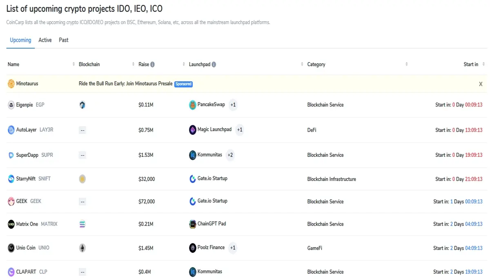Sort by the Blockchain column arrows
Viewport: 490px width, 279px height.
134,65
